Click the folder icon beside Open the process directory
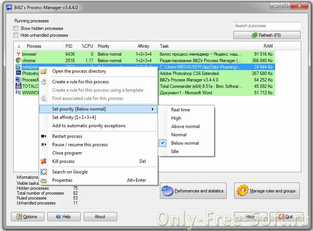This screenshot has height=231, width=313. tap(44, 71)
